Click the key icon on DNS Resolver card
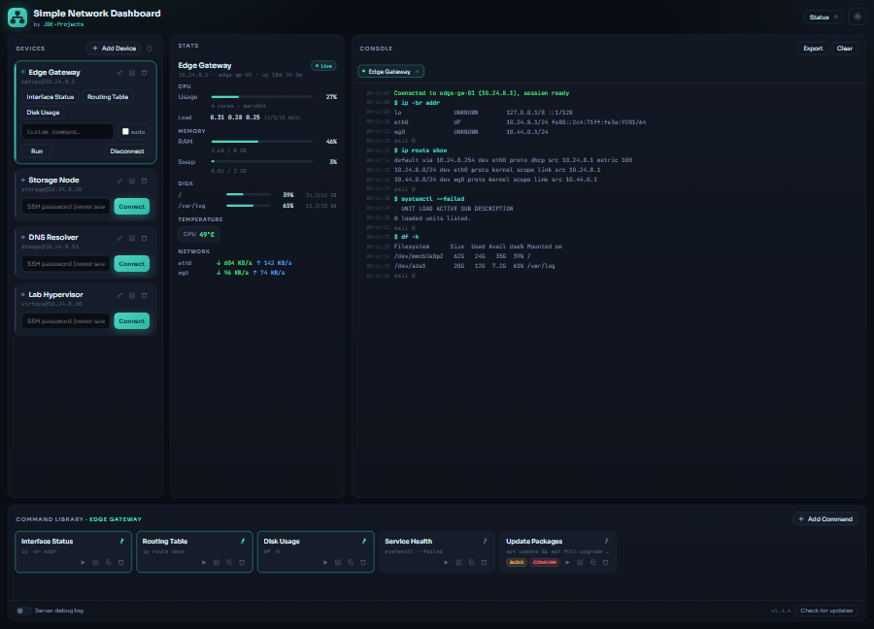874x629 pixels. [x=119, y=239]
